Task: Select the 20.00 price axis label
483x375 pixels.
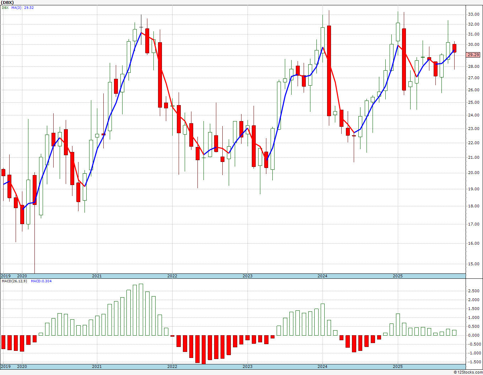Action: click(x=473, y=173)
